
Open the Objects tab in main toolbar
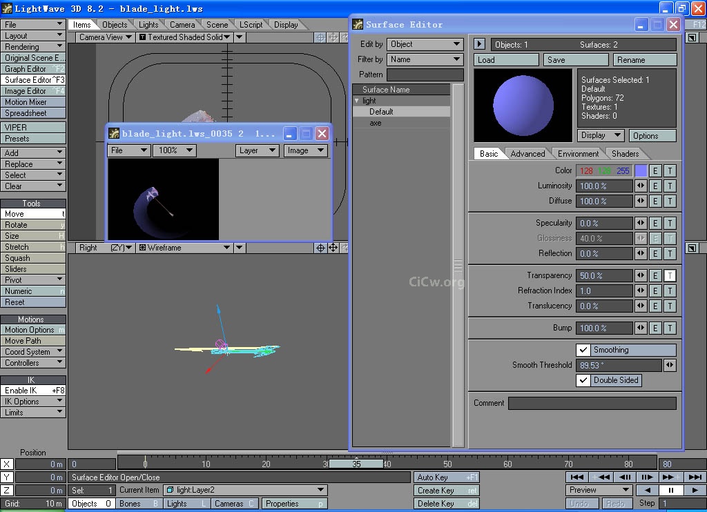pos(115,25)
